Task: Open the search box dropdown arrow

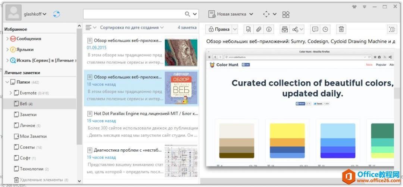Action: pyautogui.click(x=195, y=14)
